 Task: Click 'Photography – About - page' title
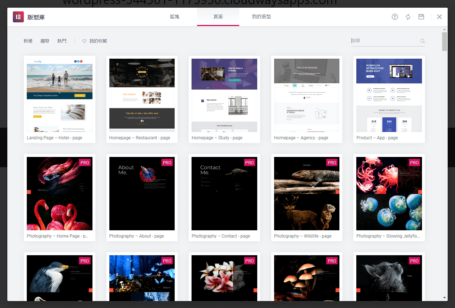click(x=136, y=236)
